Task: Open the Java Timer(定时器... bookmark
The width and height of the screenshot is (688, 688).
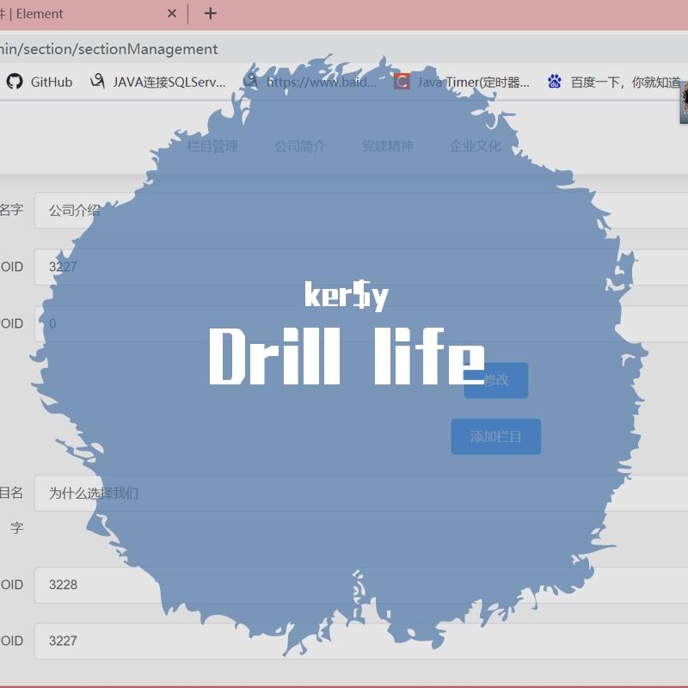Action: [x=462, y=82]
